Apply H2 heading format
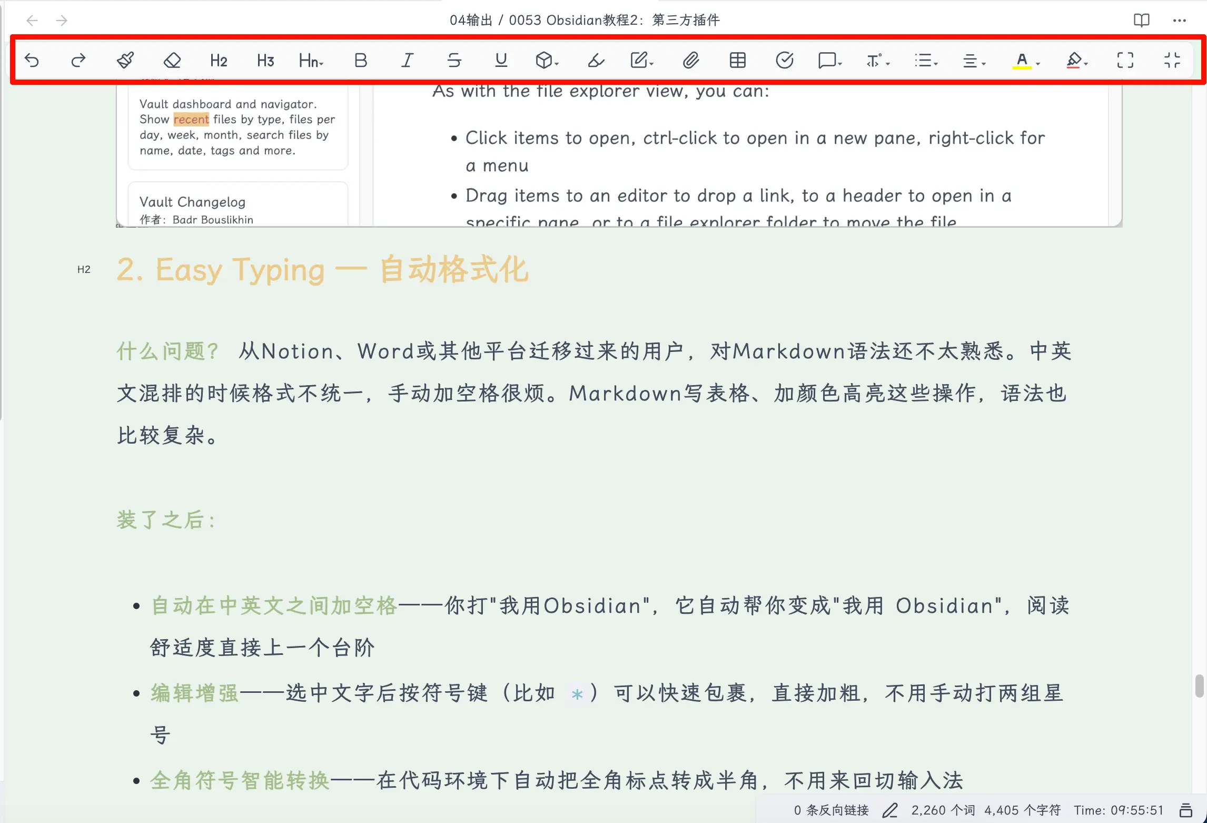The image size is (1207, 823). point(219,61)
